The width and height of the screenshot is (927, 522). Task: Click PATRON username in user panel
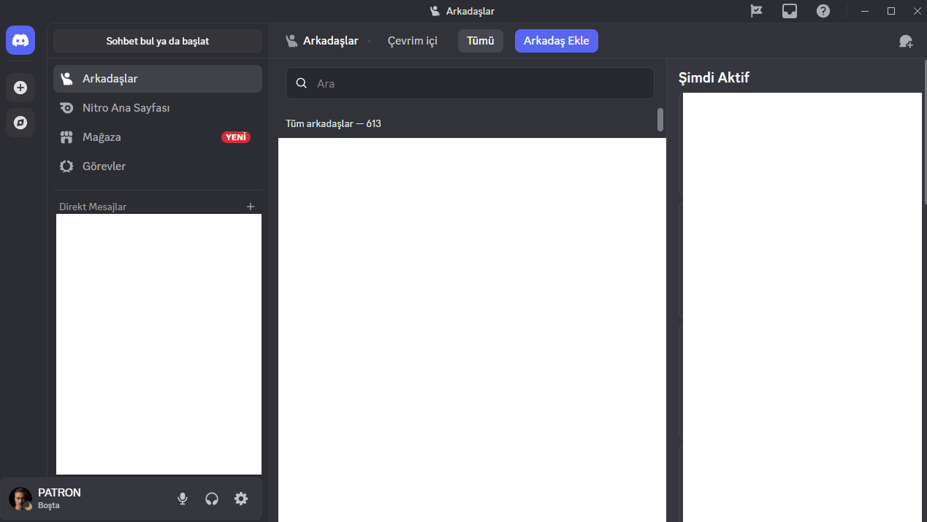(59, 493)
